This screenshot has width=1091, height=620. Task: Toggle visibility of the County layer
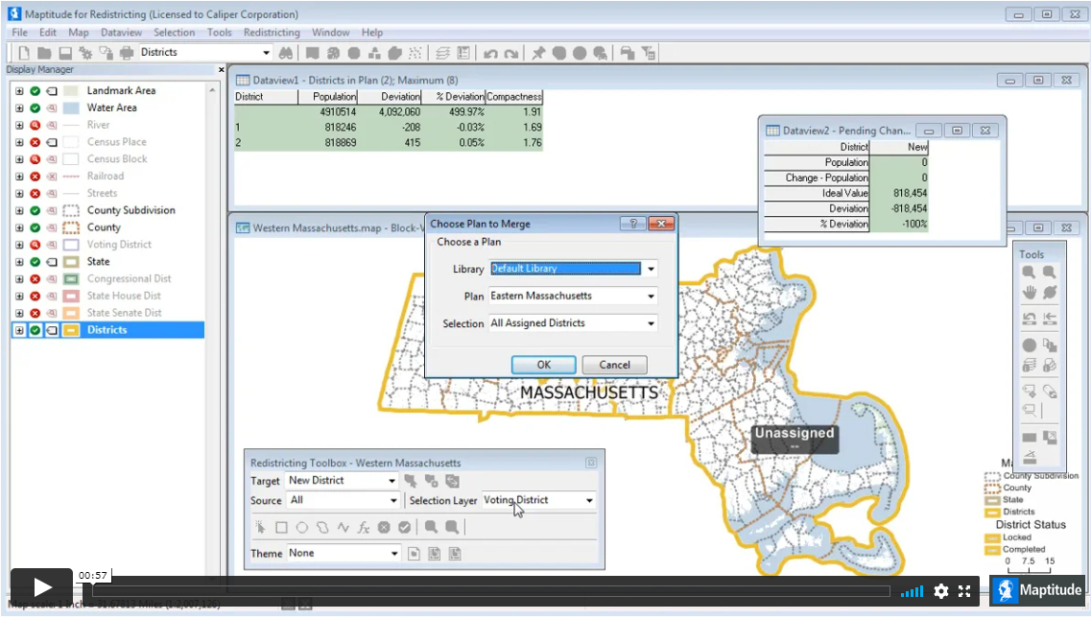click(x=36, y=227)
